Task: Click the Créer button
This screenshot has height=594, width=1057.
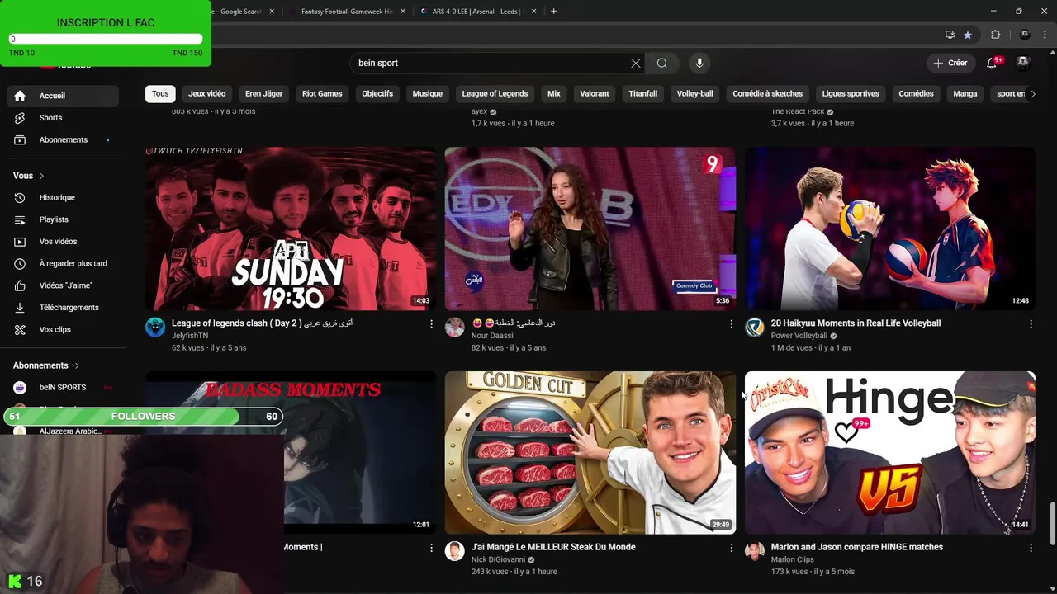Action: (950, 63)
